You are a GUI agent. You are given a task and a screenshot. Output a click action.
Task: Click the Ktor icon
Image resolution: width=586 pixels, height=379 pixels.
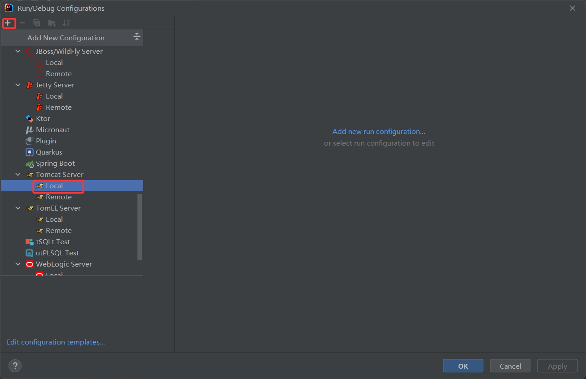[x=30, y=119]
